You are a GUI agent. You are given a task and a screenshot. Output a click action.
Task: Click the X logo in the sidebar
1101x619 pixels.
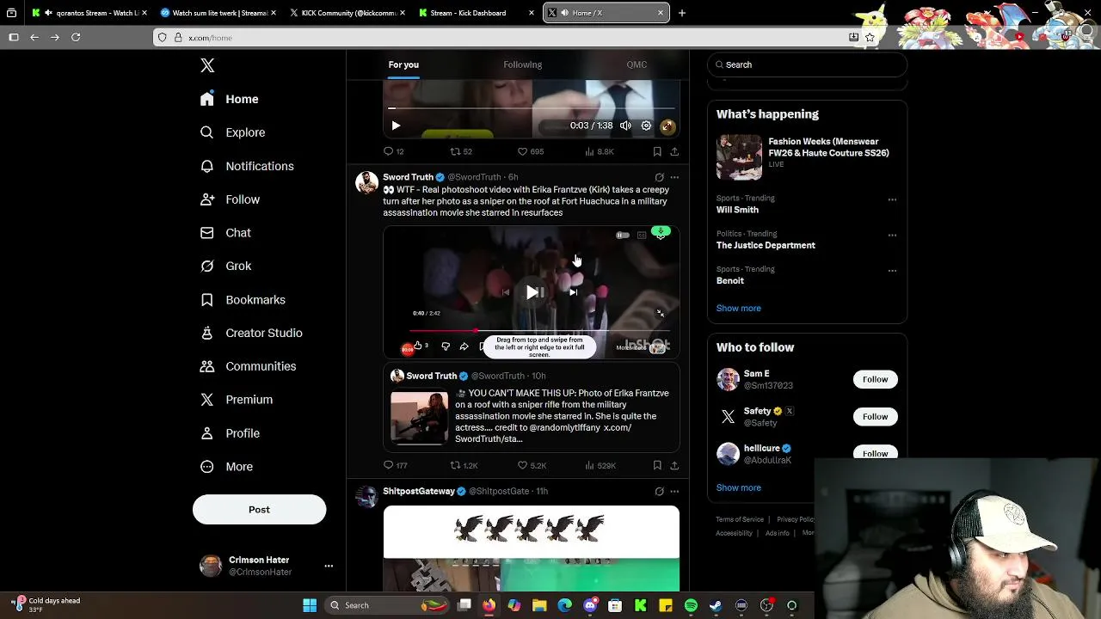[x=207, y=65]
